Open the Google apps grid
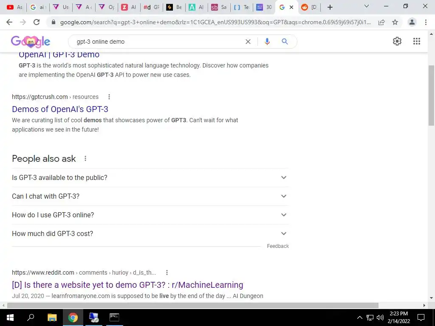Image resolution: width=435 pixels, height=326 pixels. 417,41
